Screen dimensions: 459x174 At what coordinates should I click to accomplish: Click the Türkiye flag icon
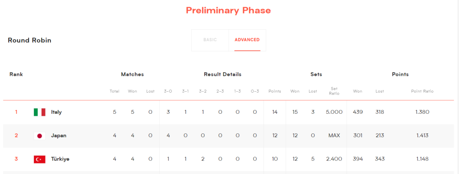click(x=40, y=159)
